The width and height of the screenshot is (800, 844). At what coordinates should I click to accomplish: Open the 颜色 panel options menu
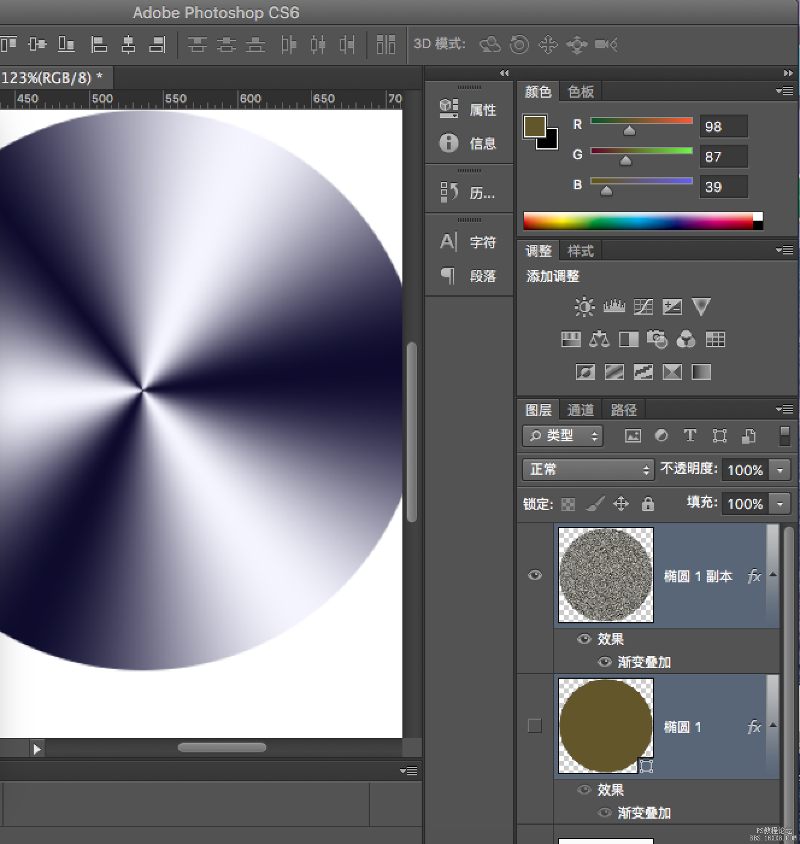(784, 91)
